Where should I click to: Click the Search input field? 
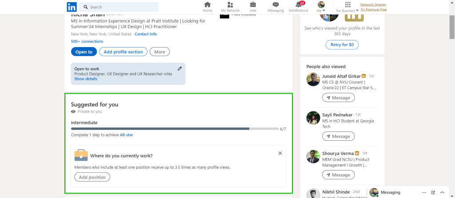[119, 7]
